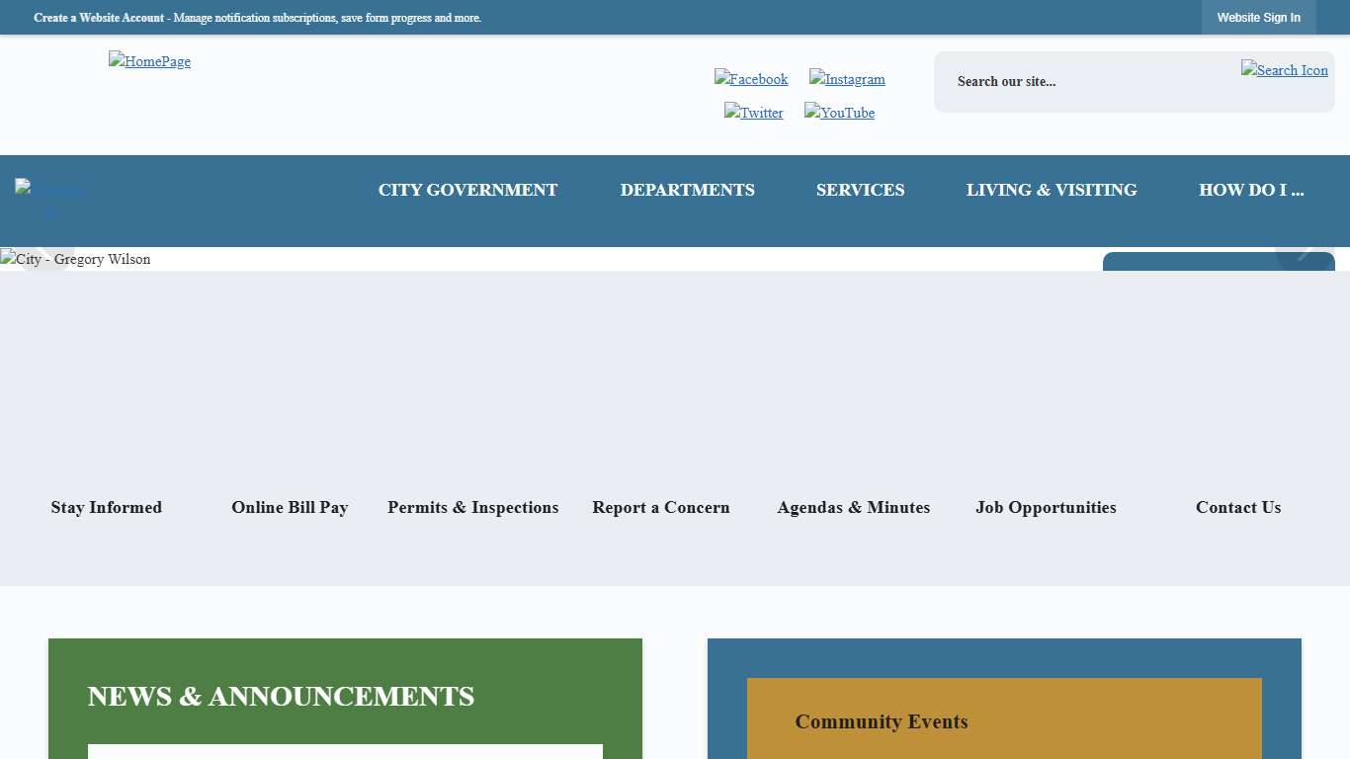Open the city's Instagram page
The height and width of the screenshot is (759, 1350).
click(847, 79)
